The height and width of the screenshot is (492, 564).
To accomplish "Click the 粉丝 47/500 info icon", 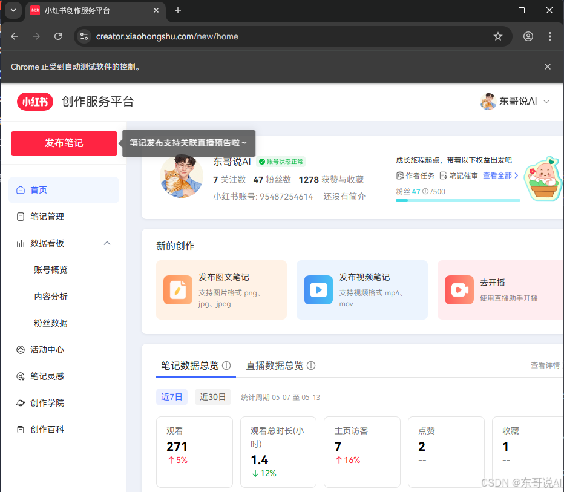I will [x=425, y=192].
